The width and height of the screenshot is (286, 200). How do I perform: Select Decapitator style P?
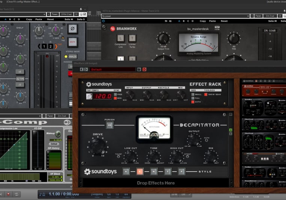pyautogui.click(x=181, y=171)
